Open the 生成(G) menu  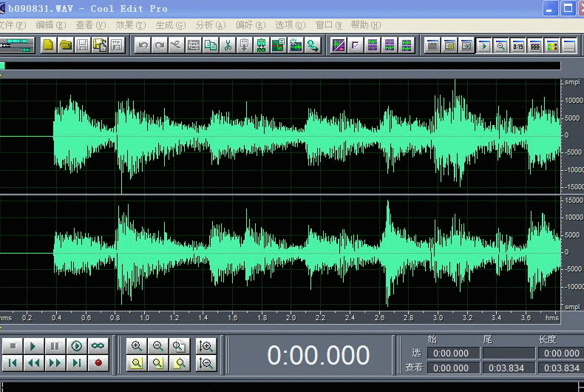tap(170, 25)
